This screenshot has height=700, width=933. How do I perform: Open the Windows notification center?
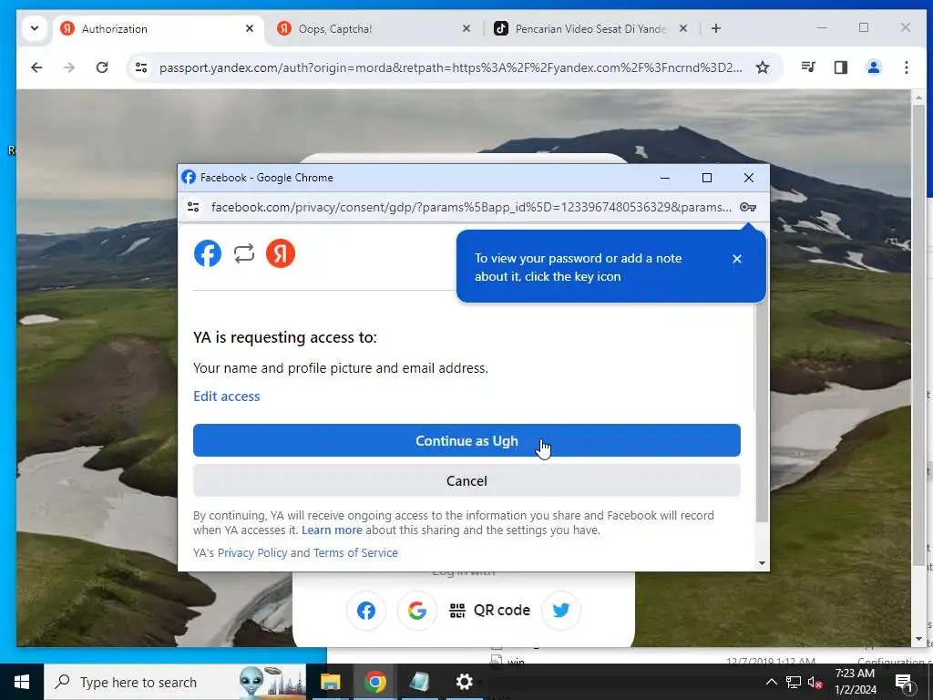[904, 682]
